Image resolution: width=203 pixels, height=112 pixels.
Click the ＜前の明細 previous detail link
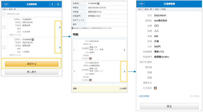(144, 96)
